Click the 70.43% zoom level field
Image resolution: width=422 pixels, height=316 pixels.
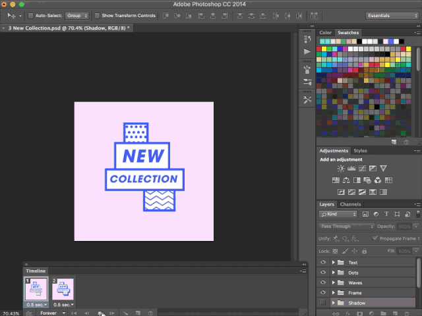pyautogui.click(x=11, y=313)
